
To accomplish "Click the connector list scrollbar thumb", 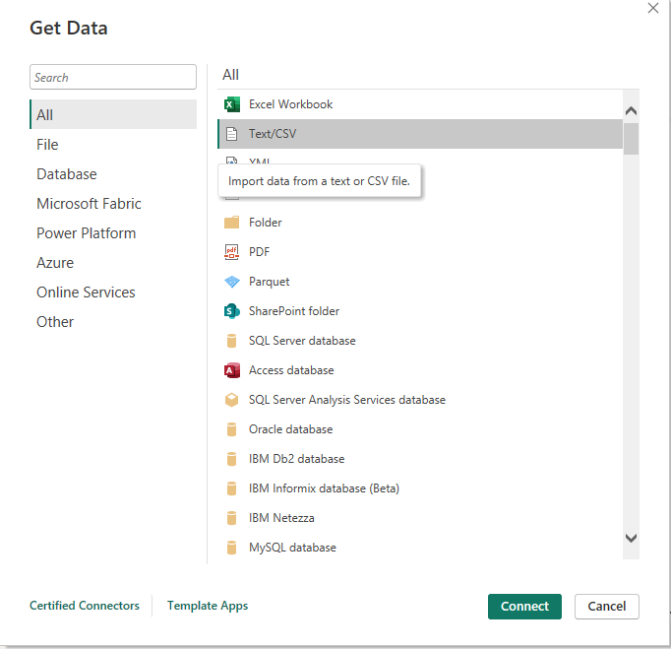I will (631, 139).
